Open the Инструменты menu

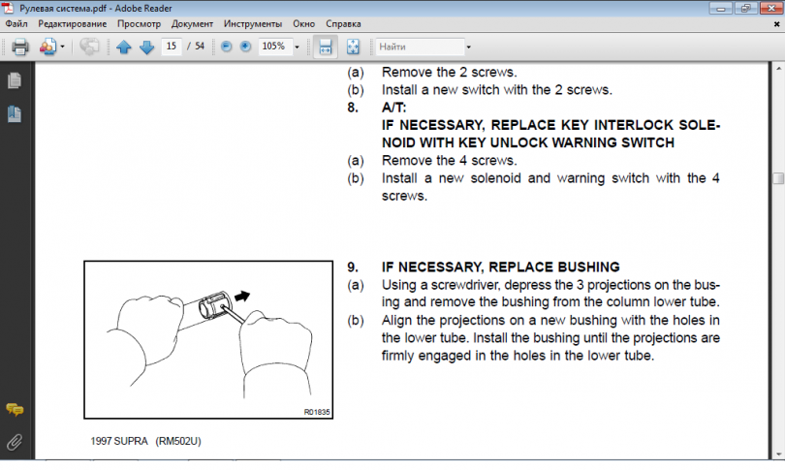253,23
